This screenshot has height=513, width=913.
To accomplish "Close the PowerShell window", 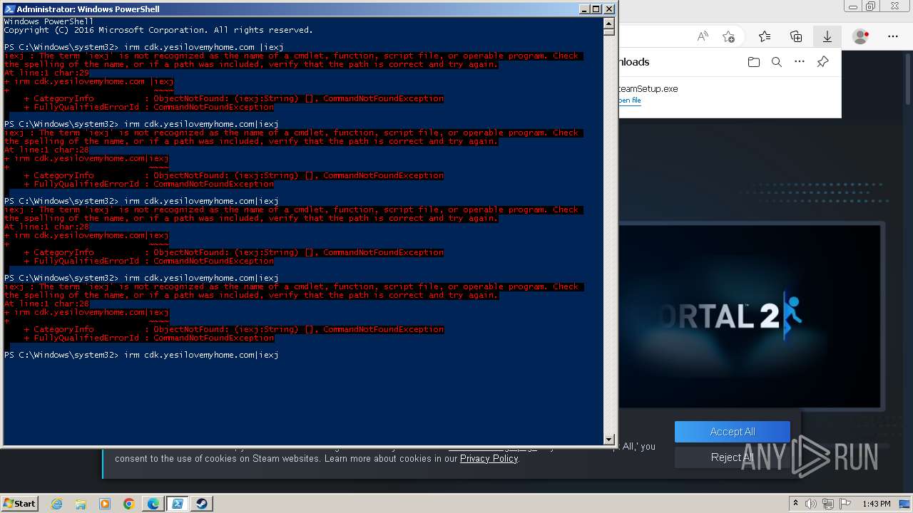I will pos(609,9).
